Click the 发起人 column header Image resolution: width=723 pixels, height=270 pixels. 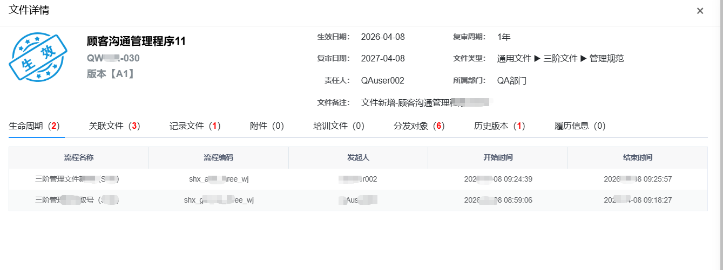pos(358,157)
